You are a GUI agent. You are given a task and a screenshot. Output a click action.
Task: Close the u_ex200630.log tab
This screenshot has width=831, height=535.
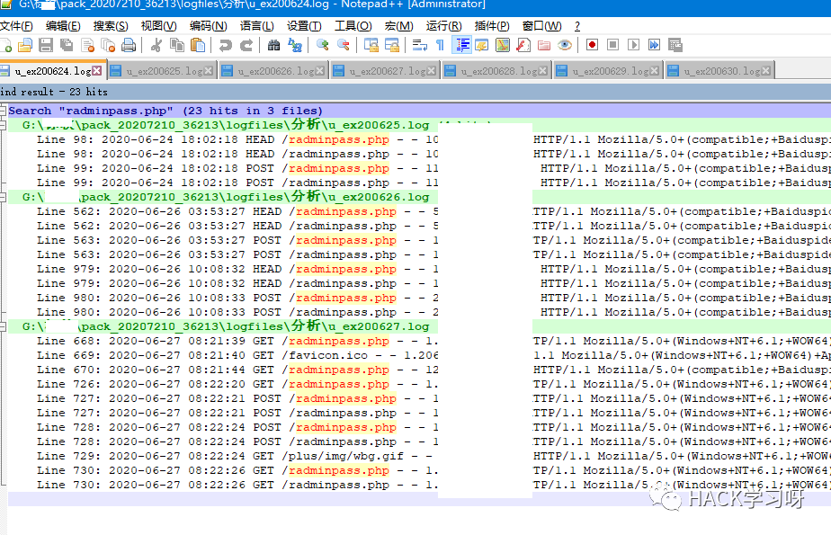point(766,70)
